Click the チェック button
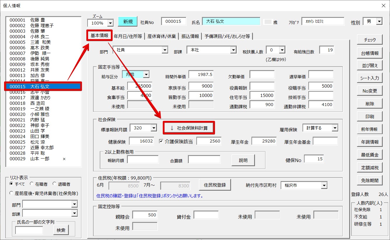 (x=370, y=40)
